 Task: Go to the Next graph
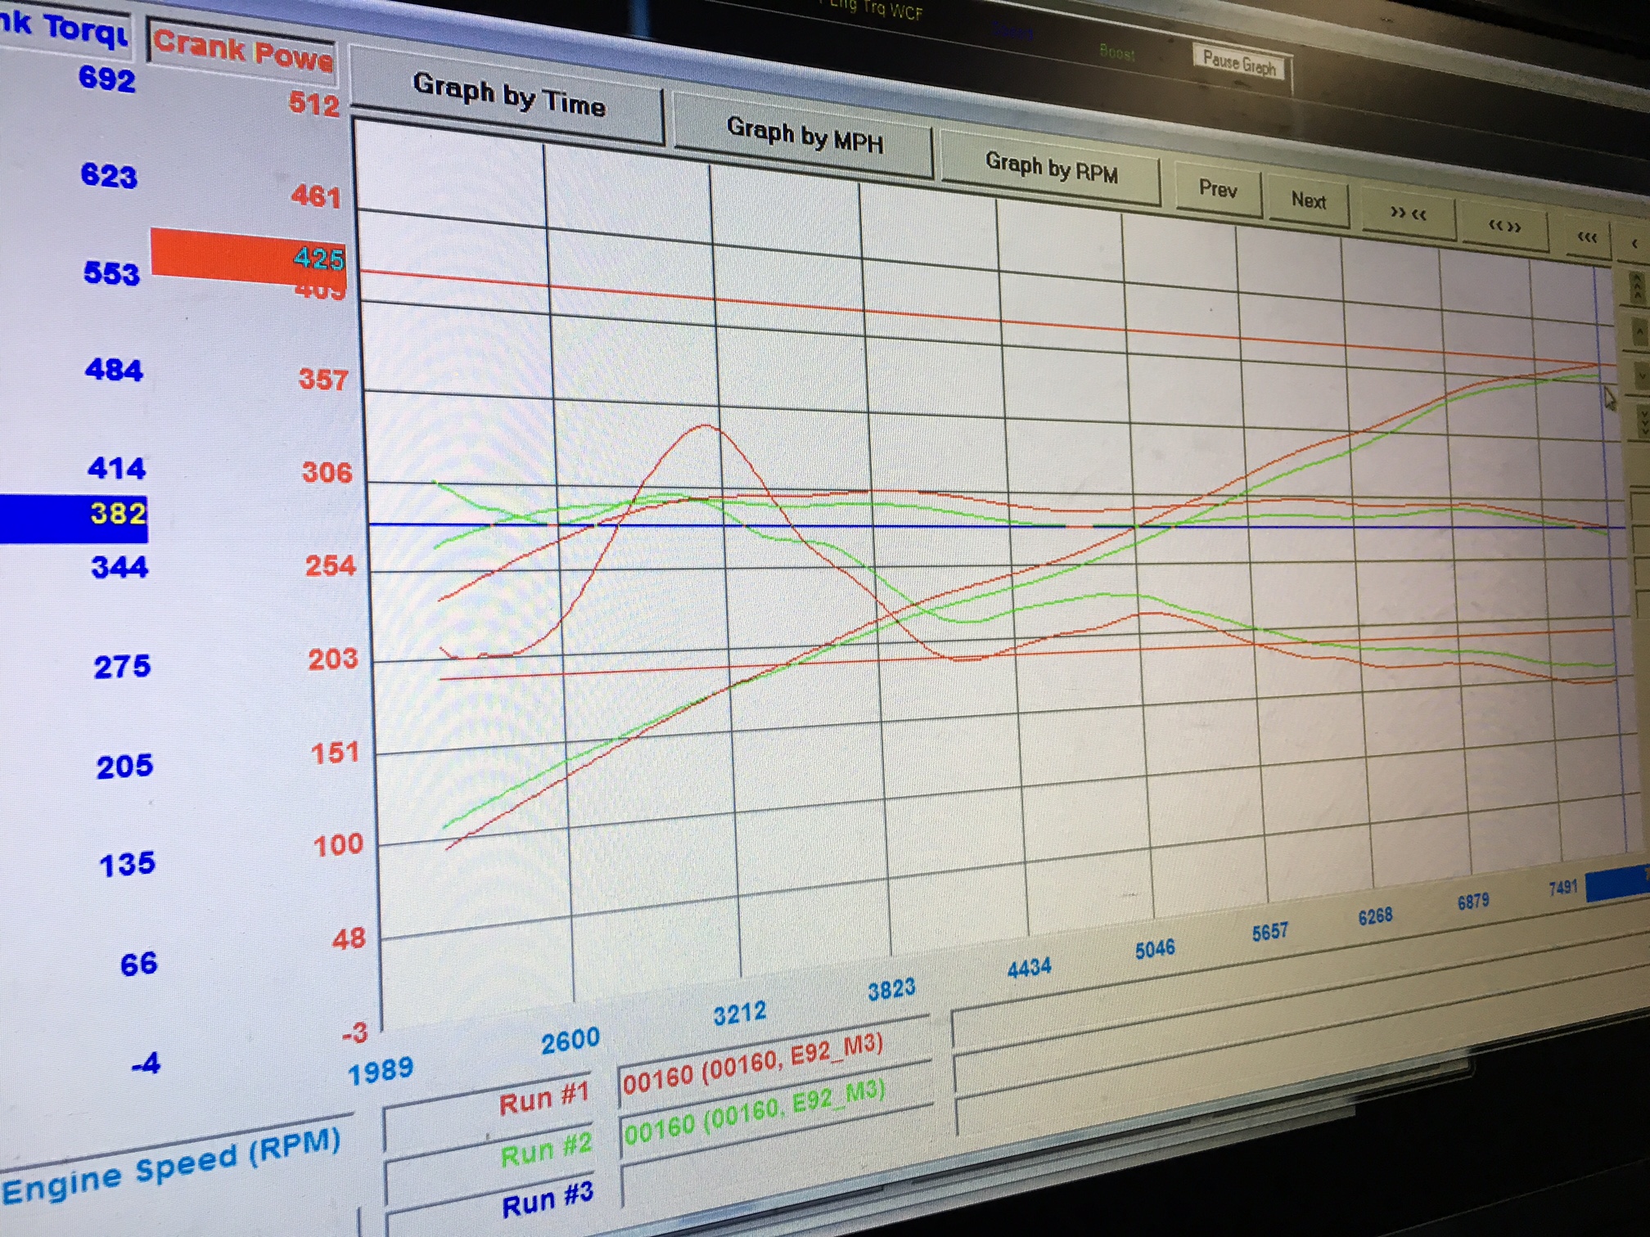coord(1308,200)
